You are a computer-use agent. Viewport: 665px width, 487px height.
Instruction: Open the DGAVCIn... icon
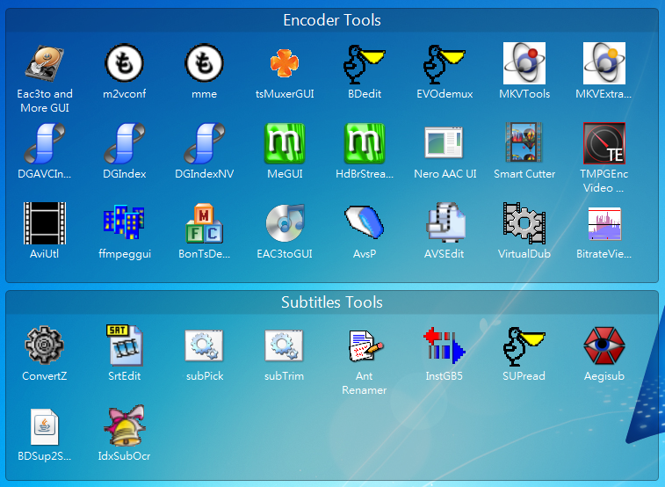[45, 143]
